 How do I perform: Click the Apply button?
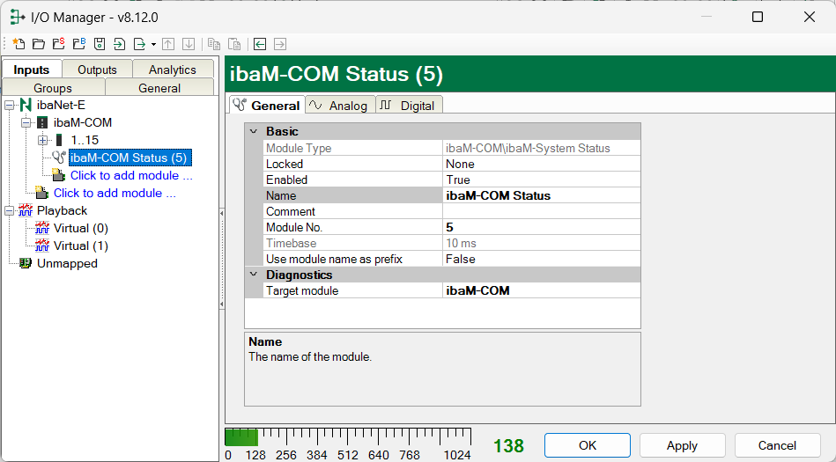click(x=682, y=445)
